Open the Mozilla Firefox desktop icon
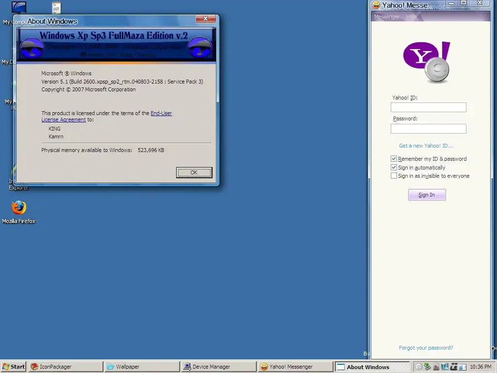Image resolution: width=497 pixels, height=373 pixels. point(19,208)
